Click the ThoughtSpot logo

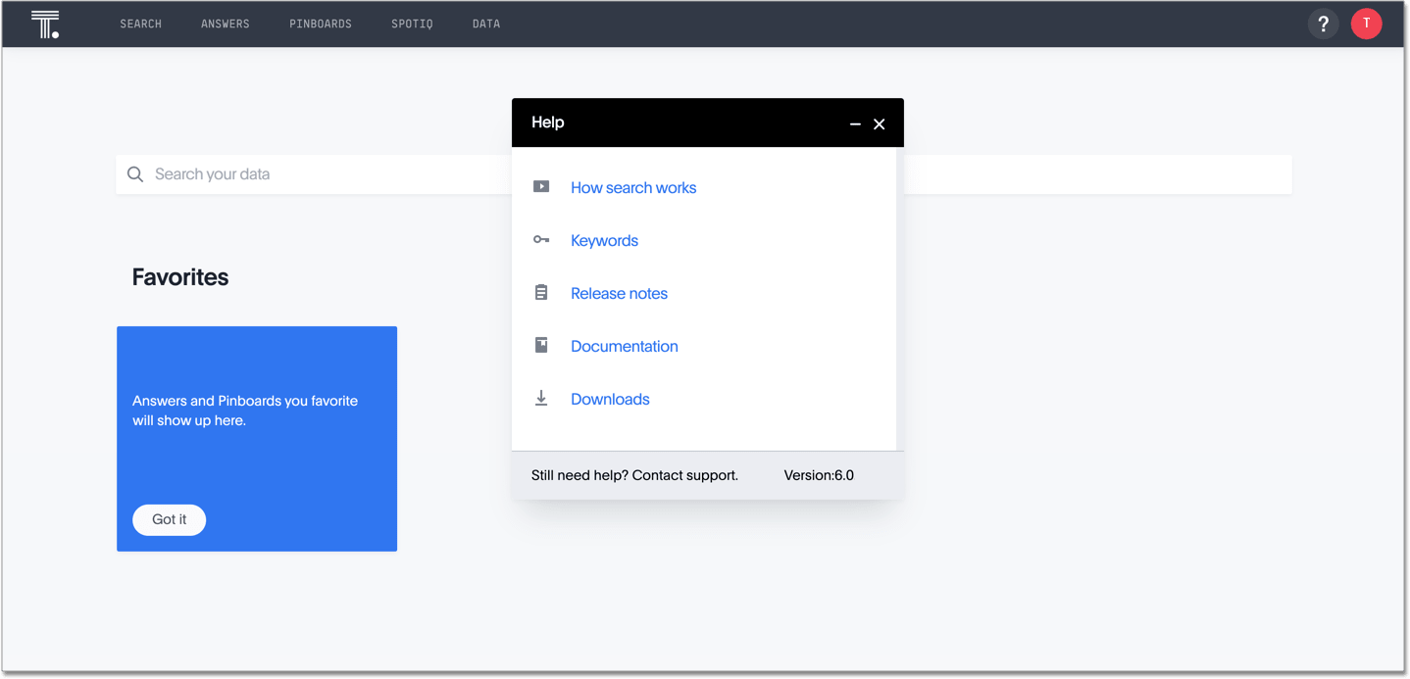tap(44, 23)
